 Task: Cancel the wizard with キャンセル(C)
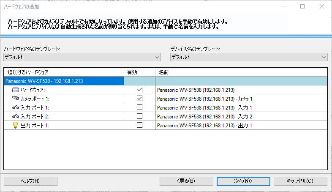[x=300, y=181]
